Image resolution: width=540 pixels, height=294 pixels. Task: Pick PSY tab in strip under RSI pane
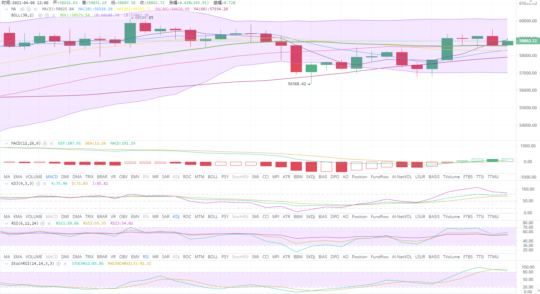(x=225, y=257)
